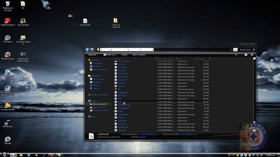Click the file list vertical scrollbar

pos(254,94)
